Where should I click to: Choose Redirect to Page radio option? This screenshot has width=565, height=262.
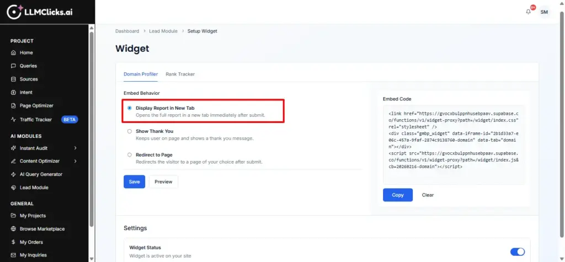[x=129, y=155]
